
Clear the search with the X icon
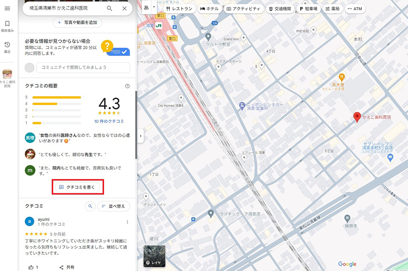124,8
